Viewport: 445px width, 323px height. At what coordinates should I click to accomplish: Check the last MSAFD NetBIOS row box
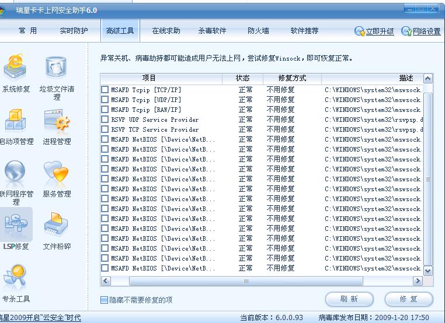point(105,268)
